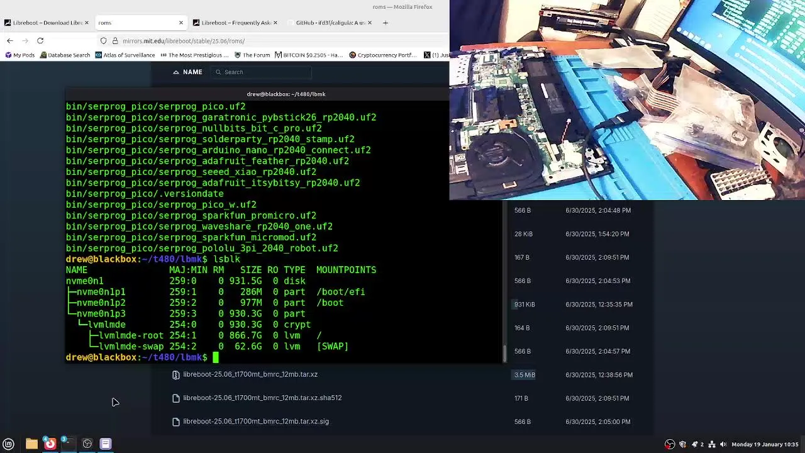Open the OBS Studio taskbar icon

87,444
